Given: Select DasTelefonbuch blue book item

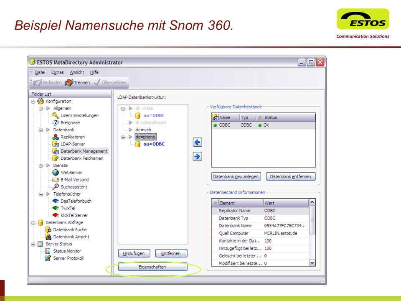Looking at the screenshot, I should pyautogui.click(x=72, y=201).
